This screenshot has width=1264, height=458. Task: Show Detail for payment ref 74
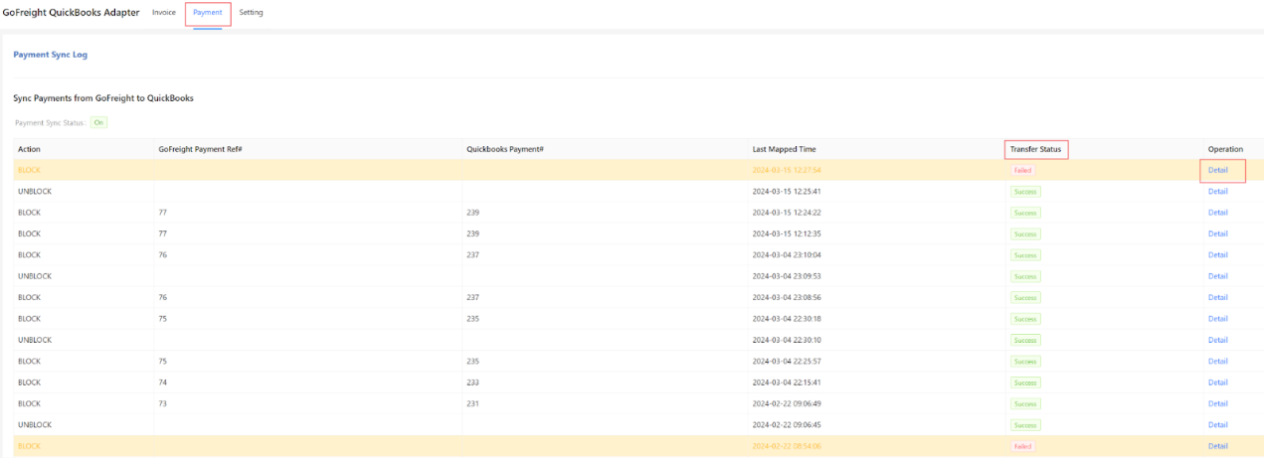click(1217, 382)
